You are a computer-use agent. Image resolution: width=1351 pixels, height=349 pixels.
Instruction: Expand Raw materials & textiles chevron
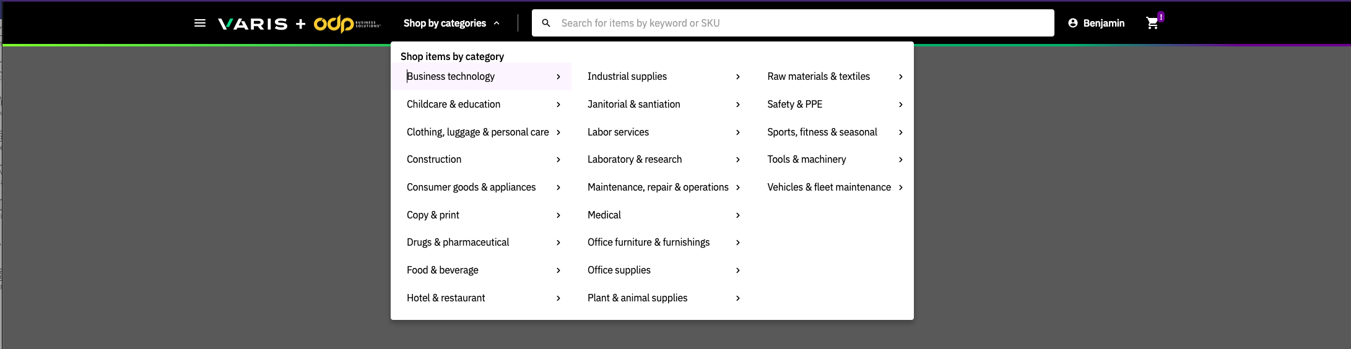tap(901, 76)
